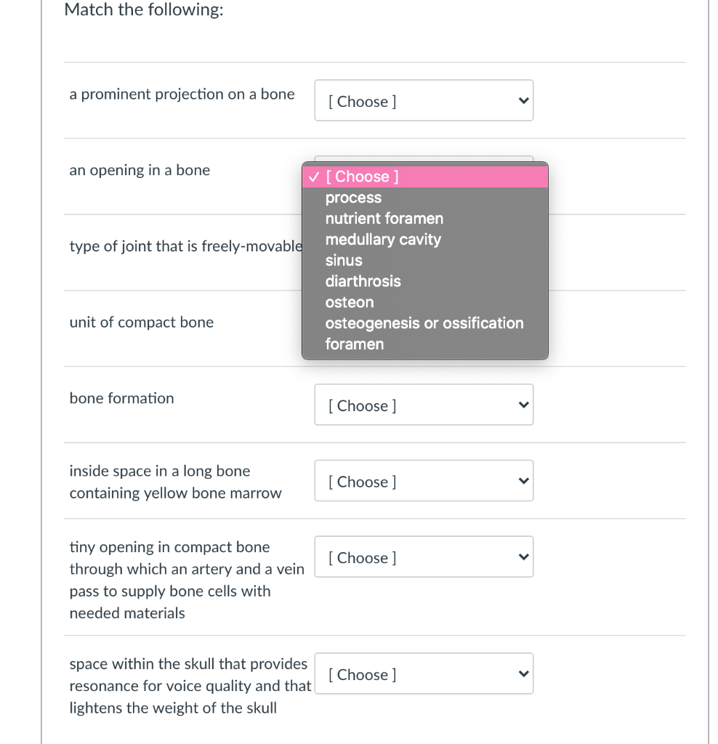
Task: Open the dropdown for "tiny opening in compact bone"
Action: click(424, 557)
